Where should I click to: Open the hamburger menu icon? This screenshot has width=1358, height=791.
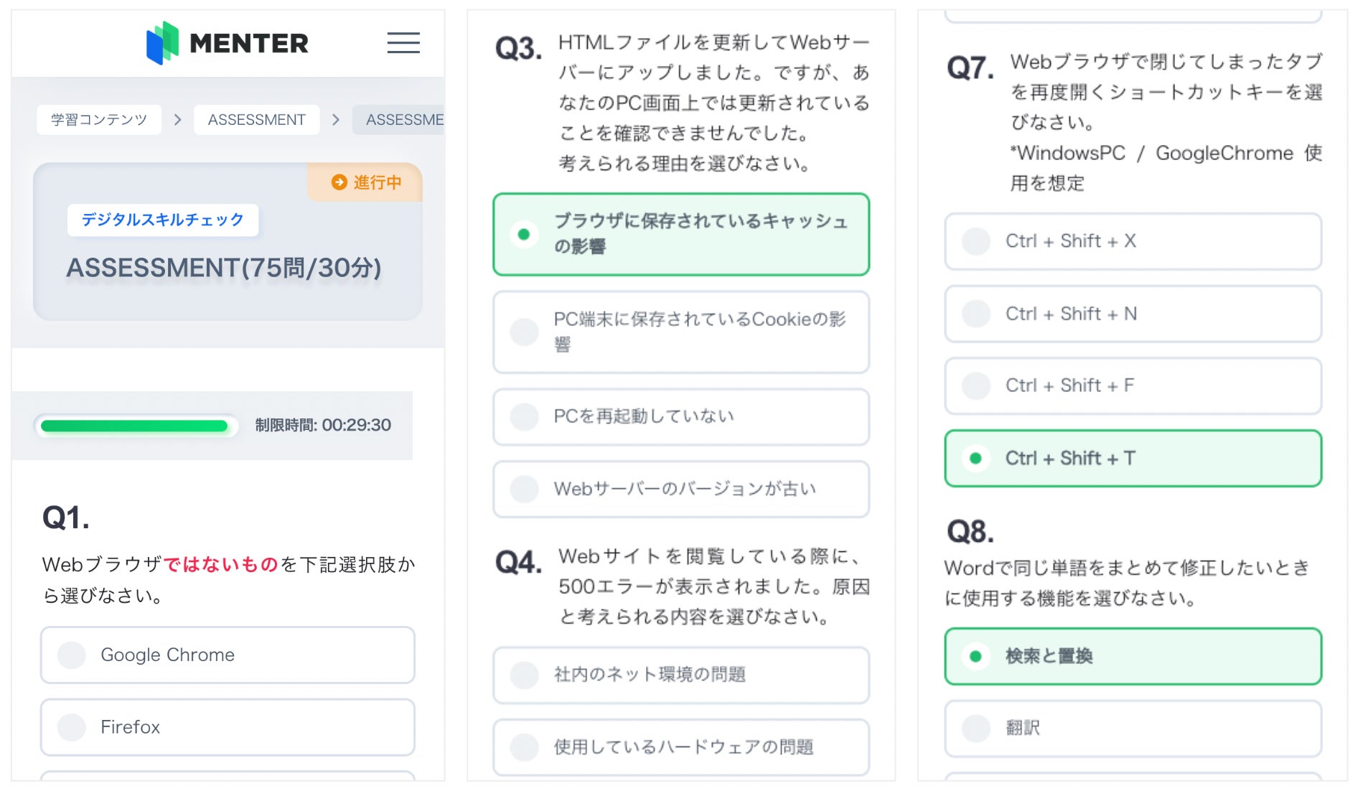pos(403,43)
